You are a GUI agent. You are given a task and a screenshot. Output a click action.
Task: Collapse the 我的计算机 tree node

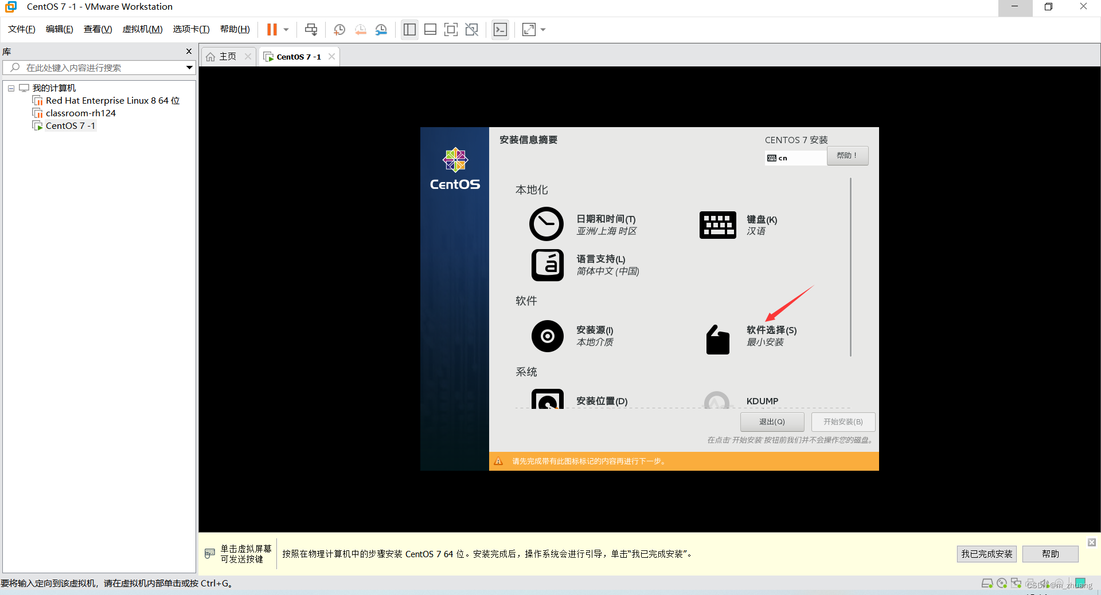click(11, 88)
